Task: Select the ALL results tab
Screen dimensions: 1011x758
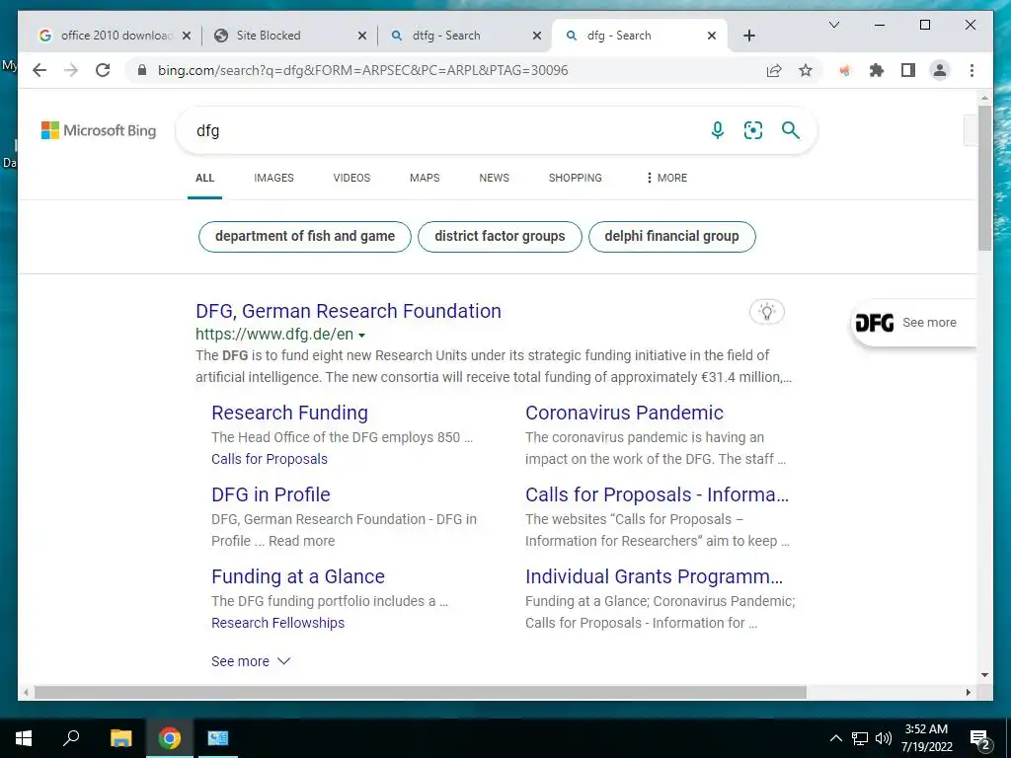Action: 204,178
